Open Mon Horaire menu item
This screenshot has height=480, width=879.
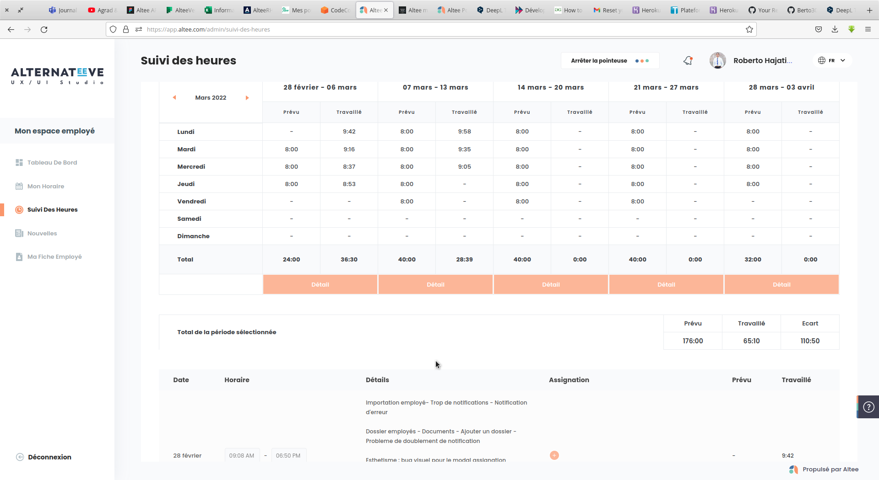(46, 186)
